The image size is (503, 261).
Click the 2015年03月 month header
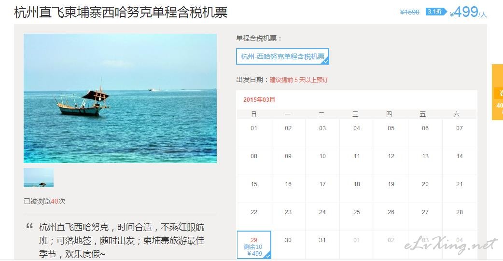[x=259, y=100]
